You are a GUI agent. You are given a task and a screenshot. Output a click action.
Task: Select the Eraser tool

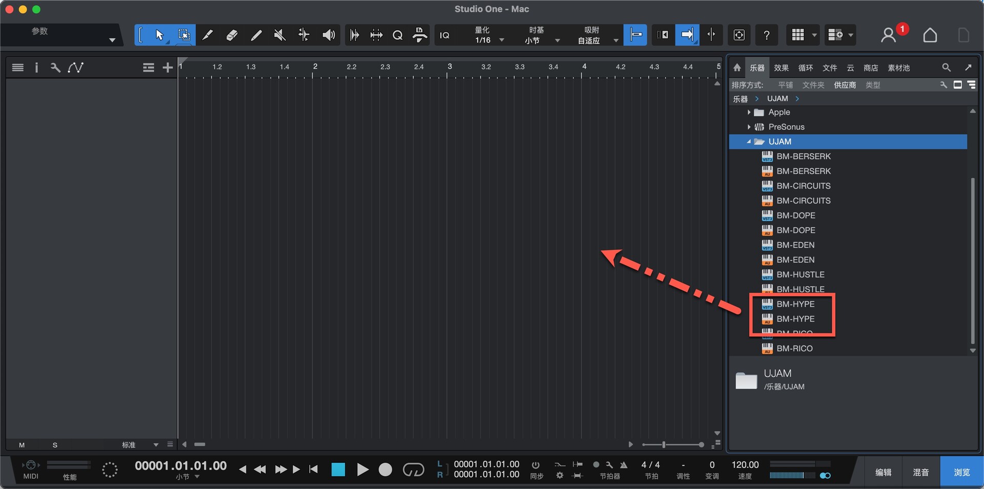coord(232,35)
